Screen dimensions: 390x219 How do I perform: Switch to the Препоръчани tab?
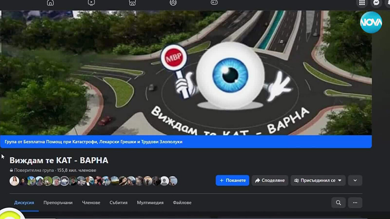coord(58,203)
